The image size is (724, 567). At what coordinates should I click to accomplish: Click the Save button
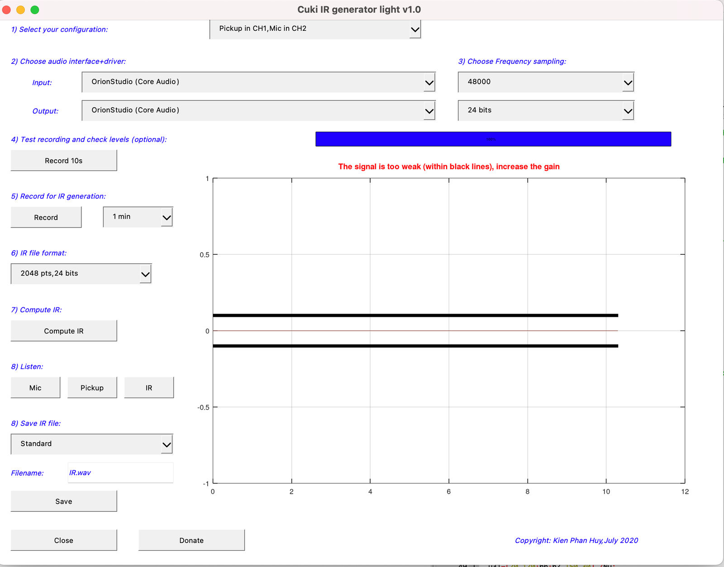(64, 501)
